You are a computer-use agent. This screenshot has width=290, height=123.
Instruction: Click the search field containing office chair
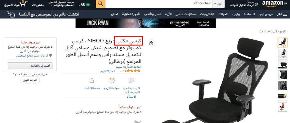coord(159,3)
